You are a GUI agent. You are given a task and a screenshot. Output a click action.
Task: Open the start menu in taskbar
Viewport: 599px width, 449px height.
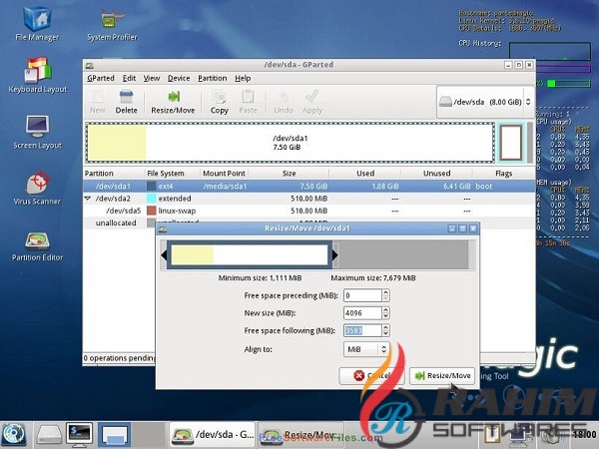point(14,434)
